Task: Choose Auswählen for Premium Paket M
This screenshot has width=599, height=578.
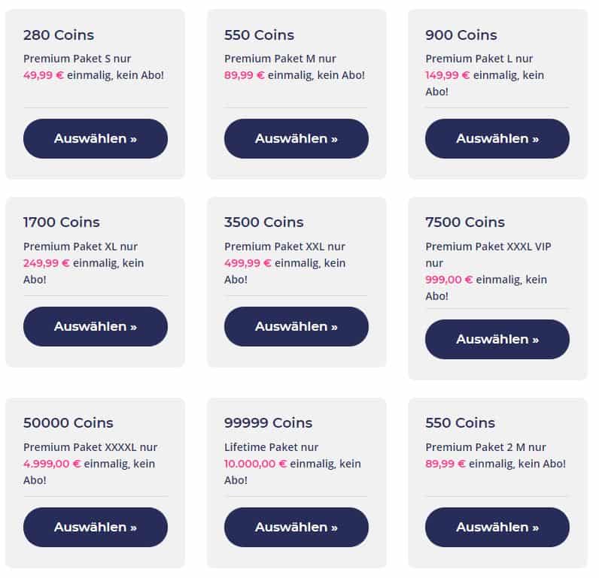Action: pyautogui.click(x=296, y=138)
